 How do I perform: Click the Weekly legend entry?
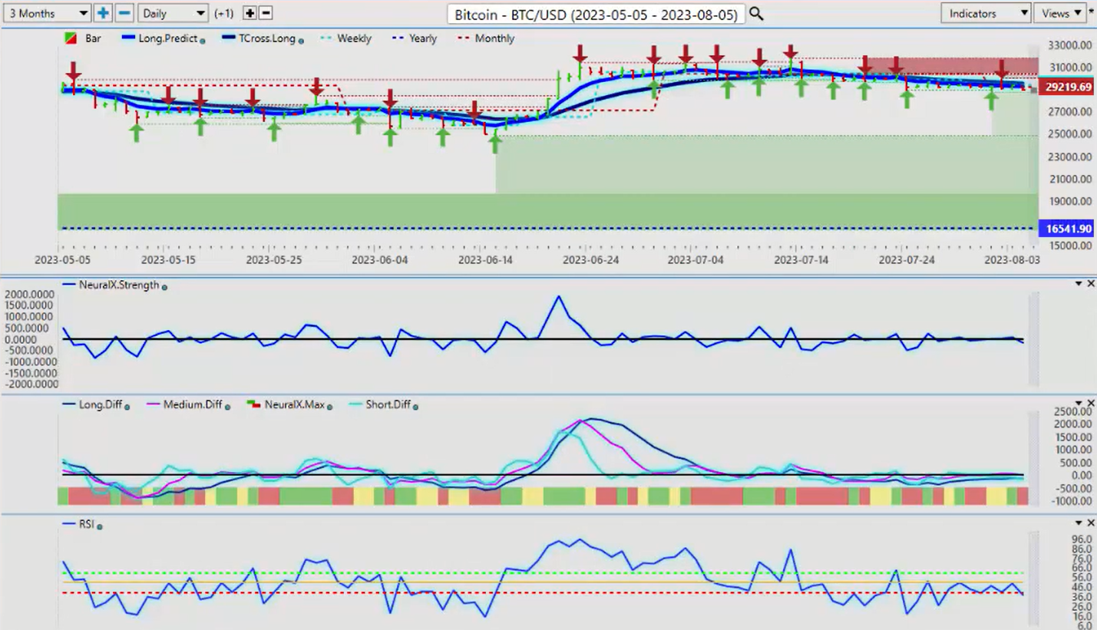pos(354,38)
